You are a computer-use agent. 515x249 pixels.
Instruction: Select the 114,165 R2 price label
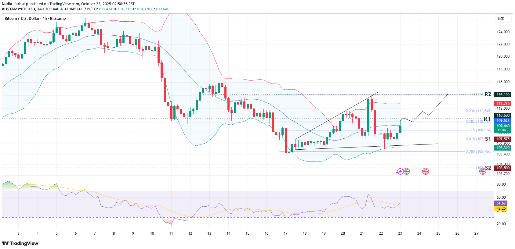503,94
